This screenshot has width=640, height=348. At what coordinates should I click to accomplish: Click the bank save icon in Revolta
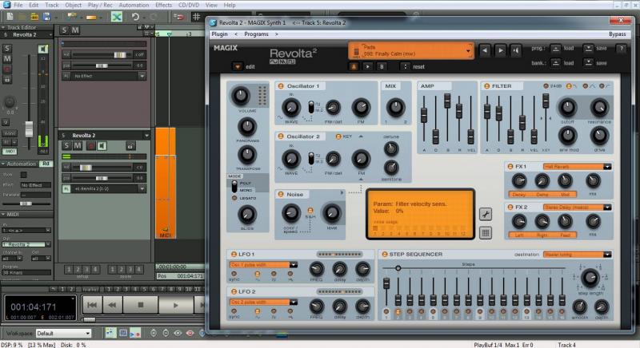(x=588, y=63)
